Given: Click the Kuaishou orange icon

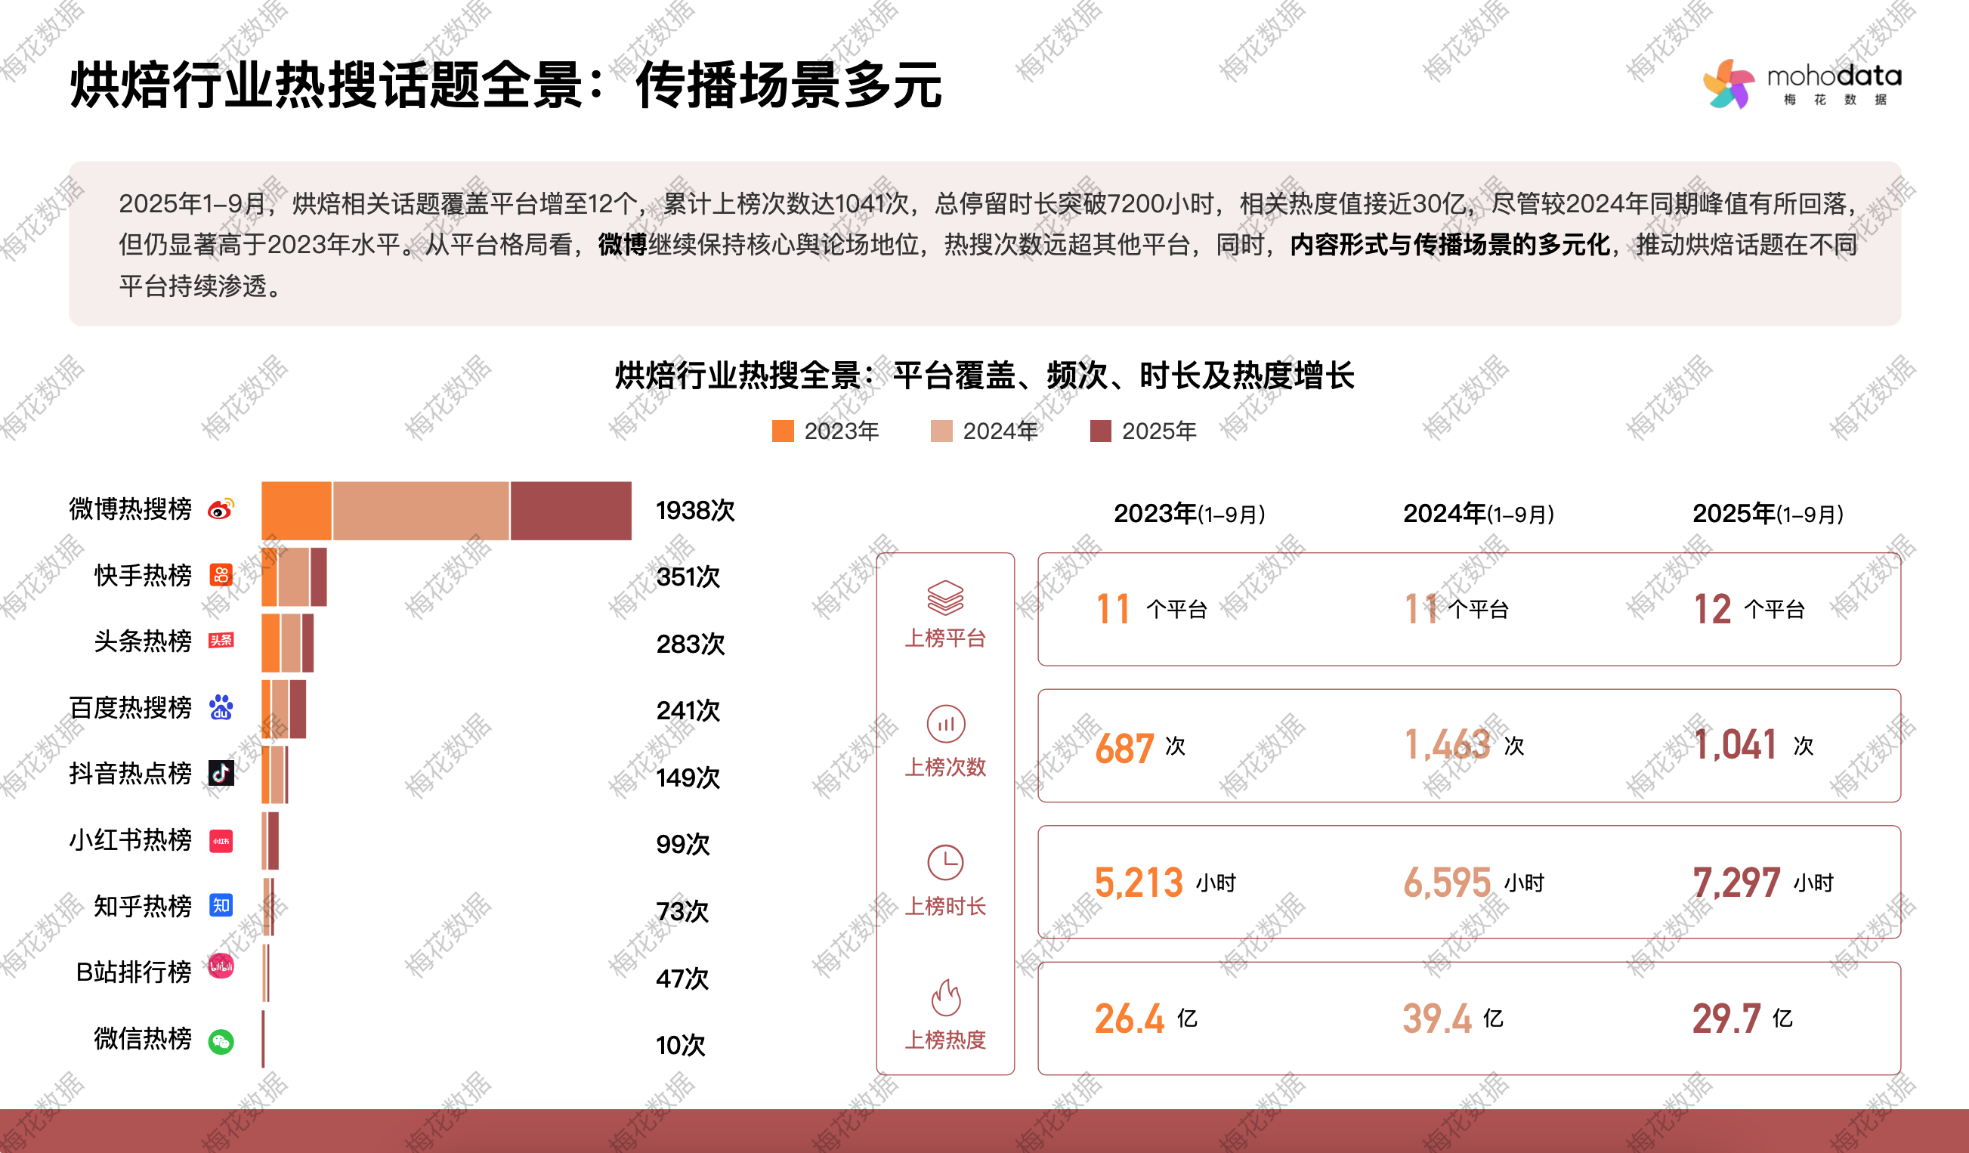Looking at the screenshot, I should click(x=221, y=575).
